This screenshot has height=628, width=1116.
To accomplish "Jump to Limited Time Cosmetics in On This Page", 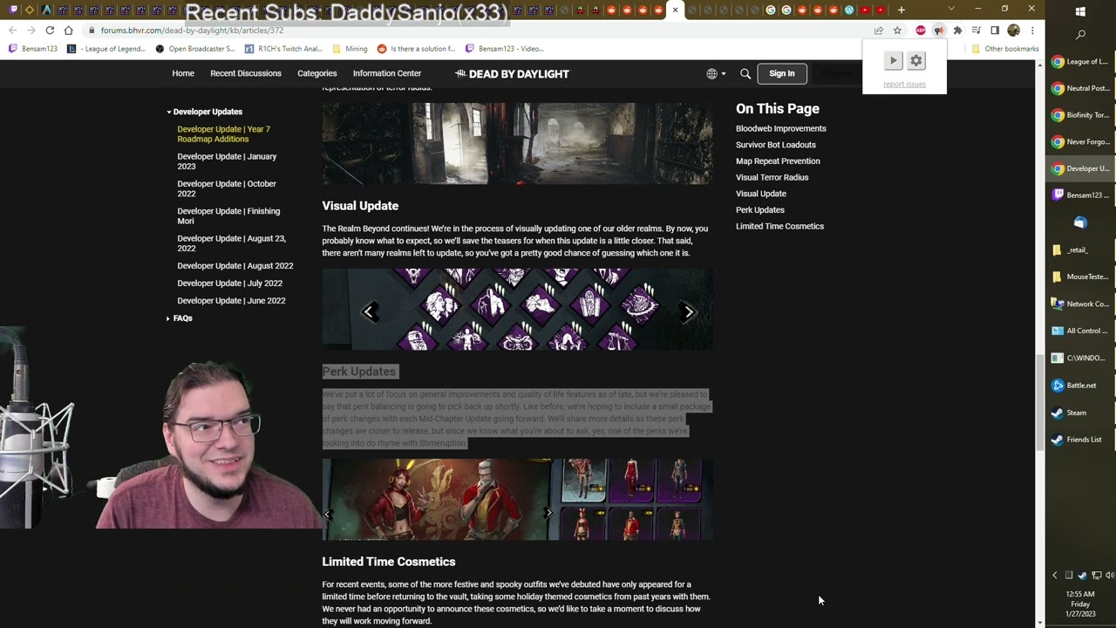I will coord(779,226).
